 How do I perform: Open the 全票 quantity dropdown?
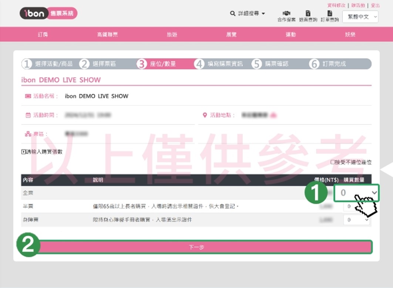[356, 193]
